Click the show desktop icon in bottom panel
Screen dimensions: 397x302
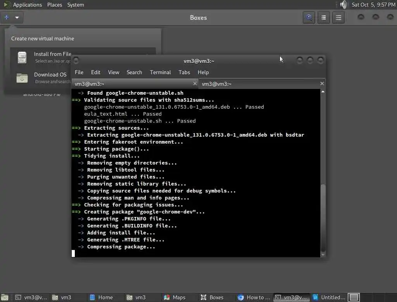point(5,297)
